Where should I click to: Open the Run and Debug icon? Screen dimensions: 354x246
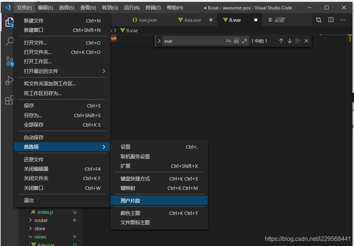[x=9, y=81]
